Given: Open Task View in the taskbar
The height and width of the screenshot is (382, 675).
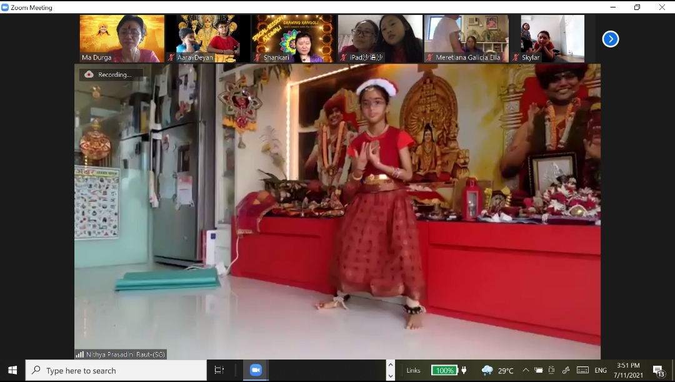Looking at the screenshot, I should (x=219, y=370).
